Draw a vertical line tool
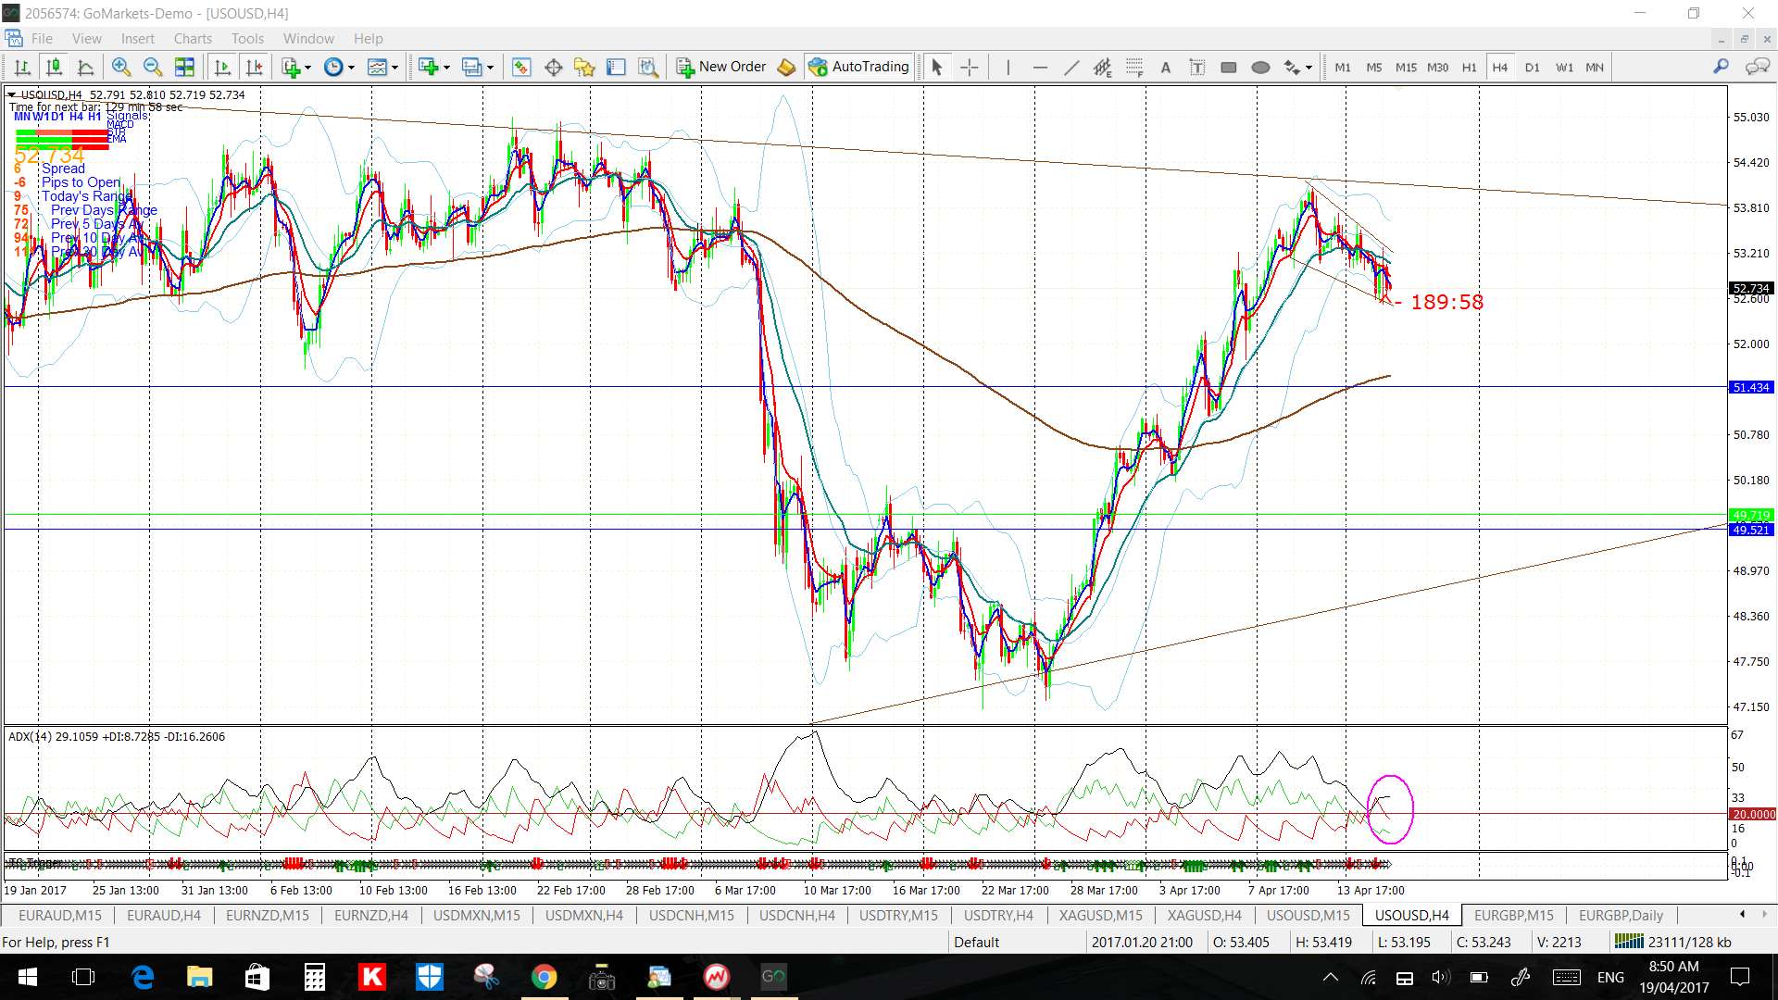 1008,67
